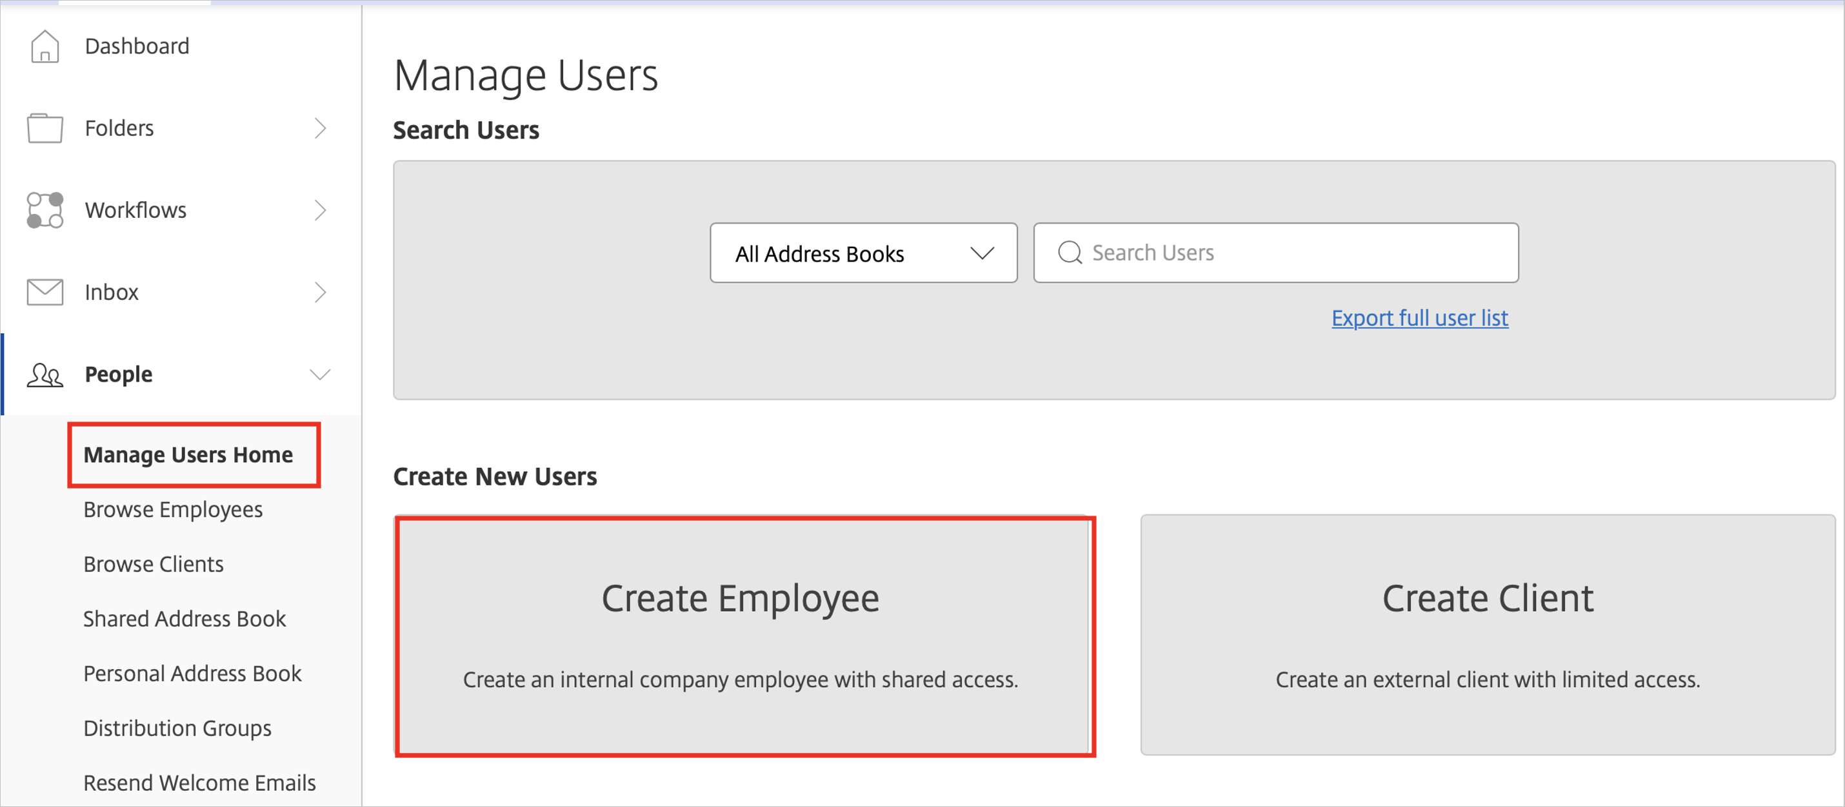The height and width of the screenshot is (807, 1845).
Task: Expand the Inbox section
Action: coord(321,292)
